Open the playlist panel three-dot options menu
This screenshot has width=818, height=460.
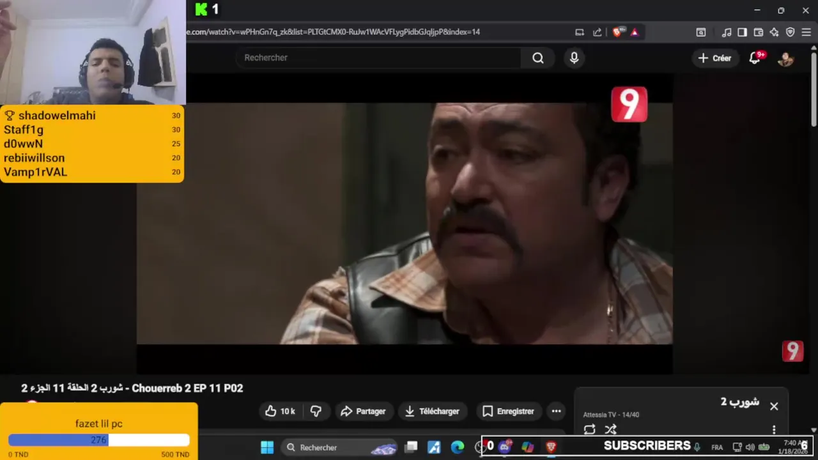[774, 429]
